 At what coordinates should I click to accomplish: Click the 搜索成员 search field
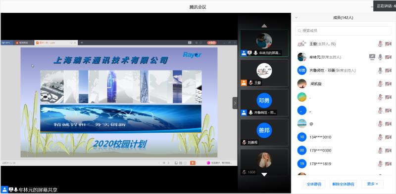pos(343,31)
